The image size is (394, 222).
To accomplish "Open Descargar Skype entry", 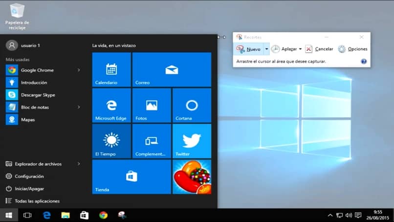I will [43, 95].
